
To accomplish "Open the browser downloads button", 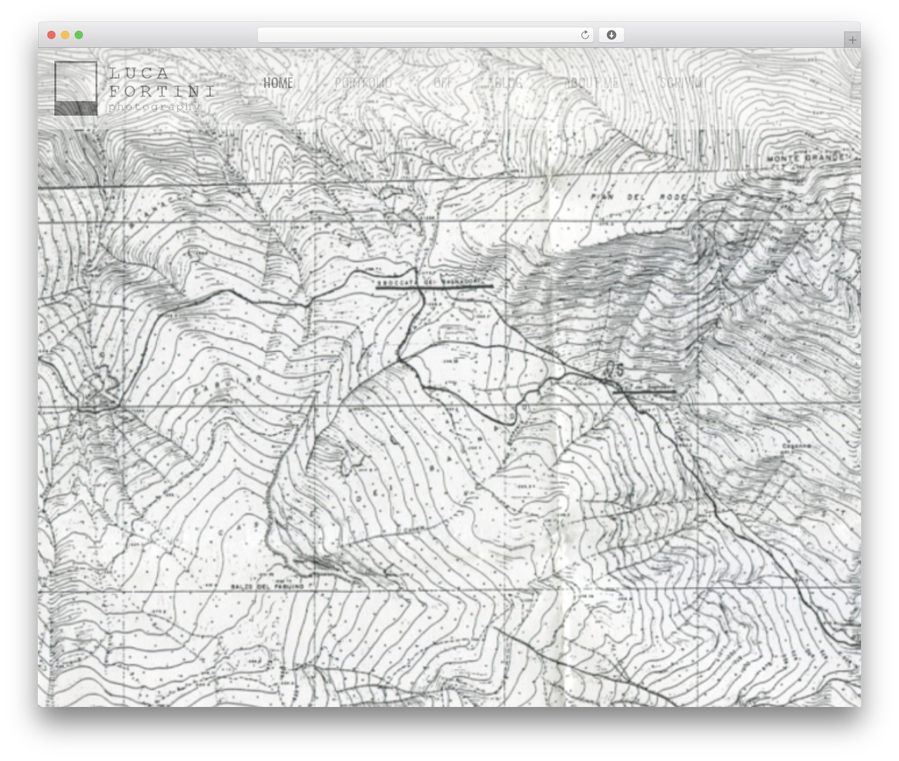I will pyautogui.click(x=611, y=35).
